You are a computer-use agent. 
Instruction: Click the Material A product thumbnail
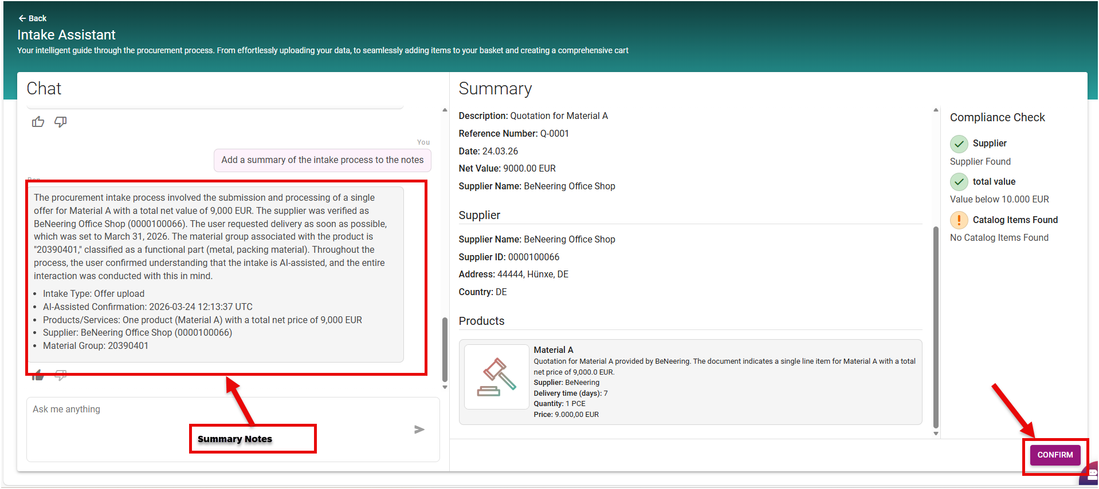coord(496,377)
